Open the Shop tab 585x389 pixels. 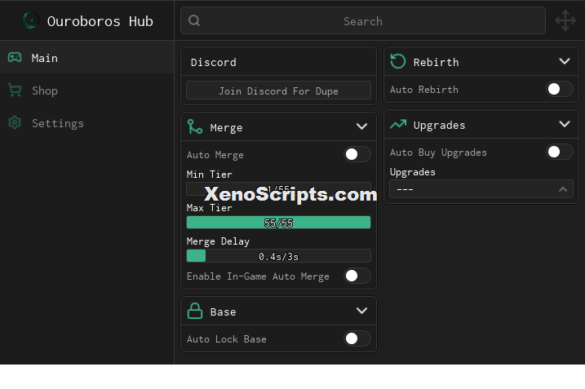point(87,91)
